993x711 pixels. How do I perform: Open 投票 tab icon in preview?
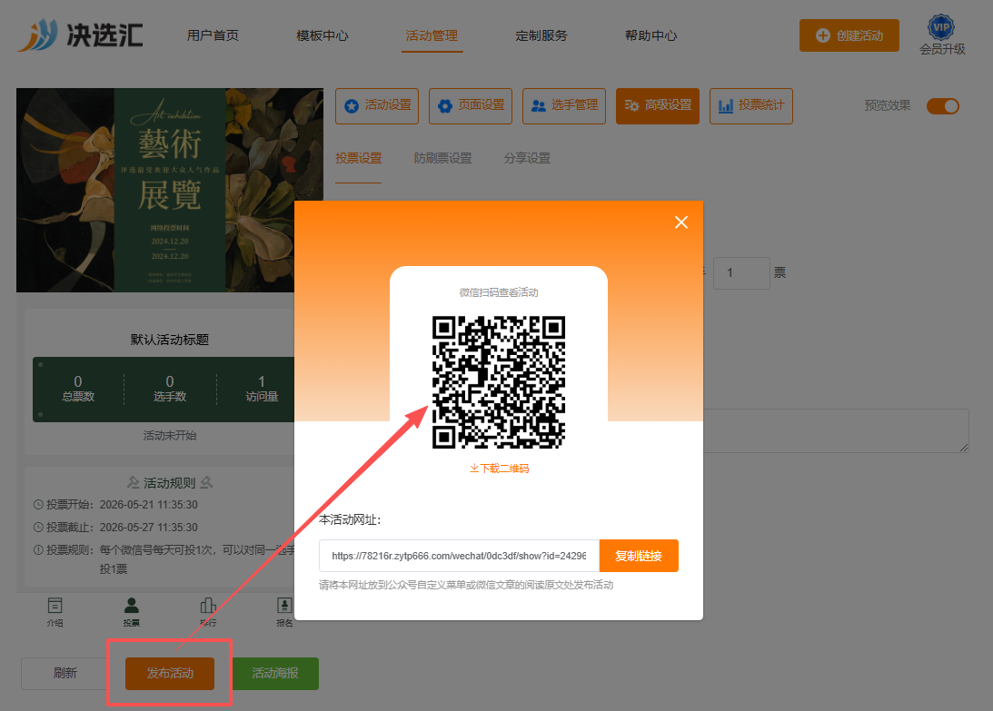(x=132, y=612)
